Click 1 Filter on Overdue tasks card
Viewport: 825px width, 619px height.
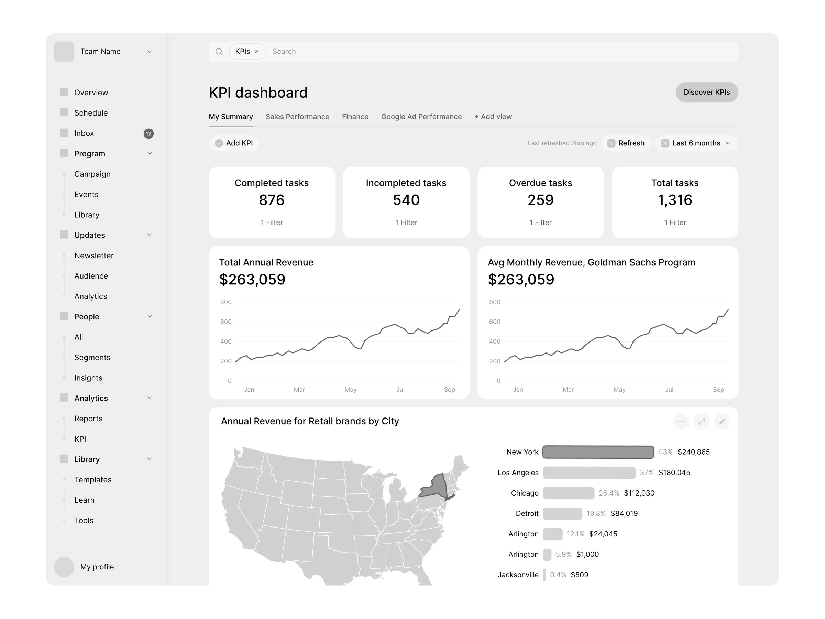coord(540,222)
